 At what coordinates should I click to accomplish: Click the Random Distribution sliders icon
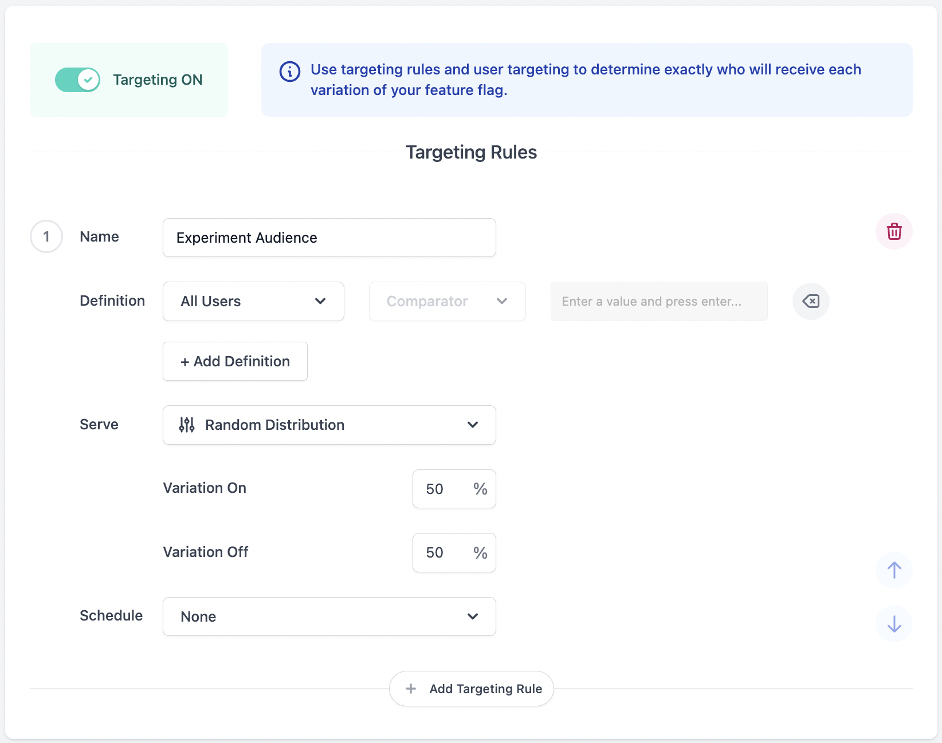(x=187, y=425)
